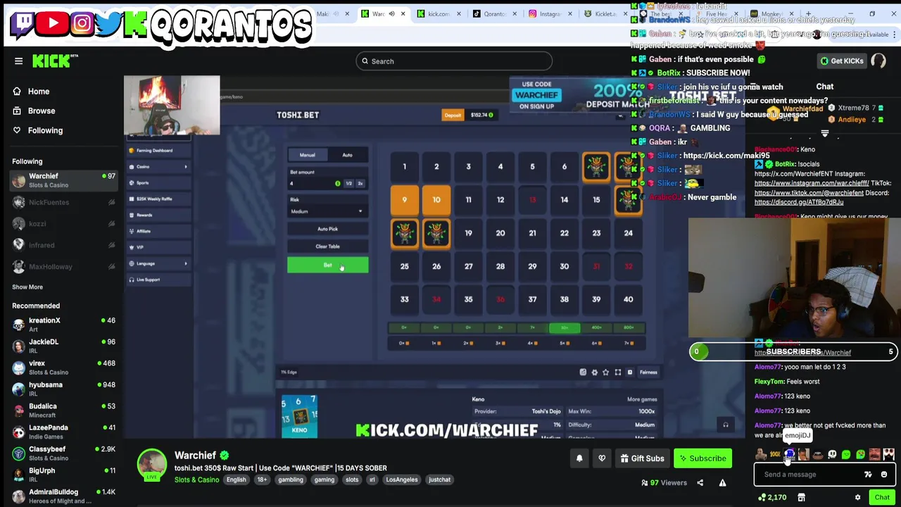Click chat text formatting icon
This screenshot has width=901, height=507.
click(x=868, y=475)
